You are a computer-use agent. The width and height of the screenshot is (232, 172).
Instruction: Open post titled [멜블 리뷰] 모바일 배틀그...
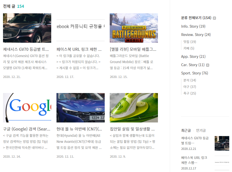point(133,49)
